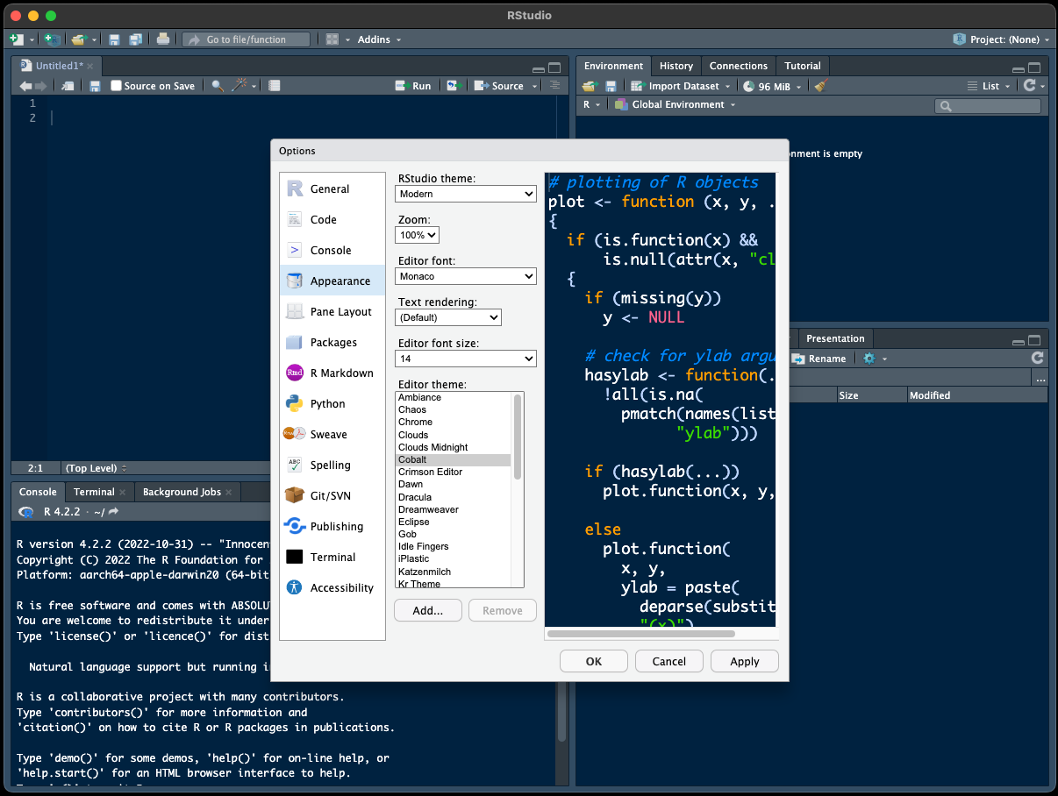Open the Editor font size dropdown
Image resolution: width=1058 pixels, height=796 pixels.
(465, 359)
